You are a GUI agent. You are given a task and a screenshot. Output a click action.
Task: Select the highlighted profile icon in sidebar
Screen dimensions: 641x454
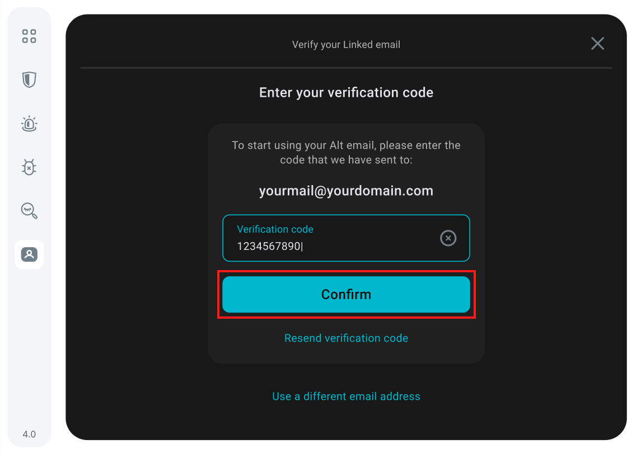click(x=29, y=254)
